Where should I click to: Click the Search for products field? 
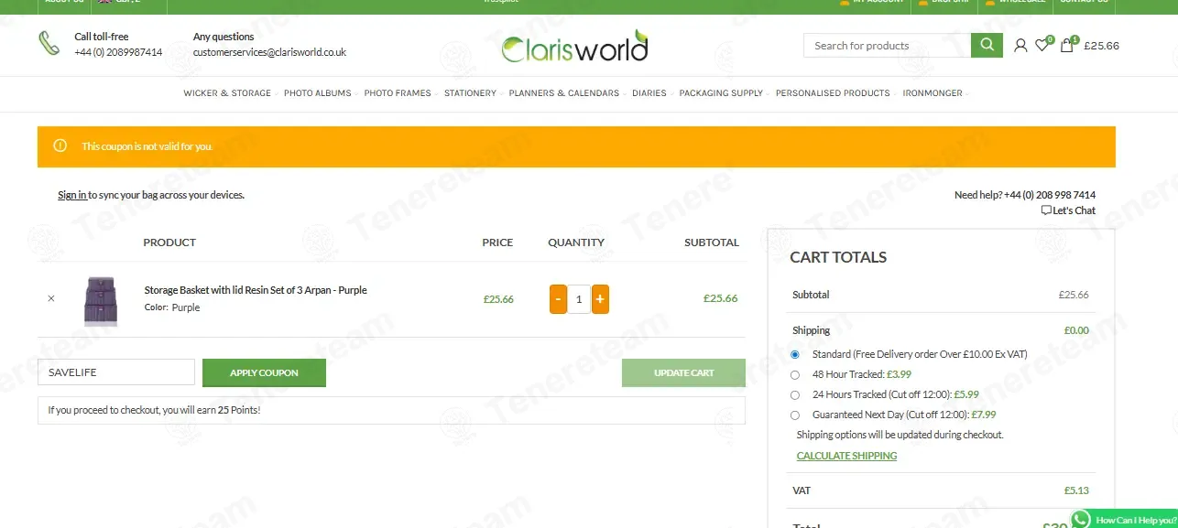(x=887, y=45)
